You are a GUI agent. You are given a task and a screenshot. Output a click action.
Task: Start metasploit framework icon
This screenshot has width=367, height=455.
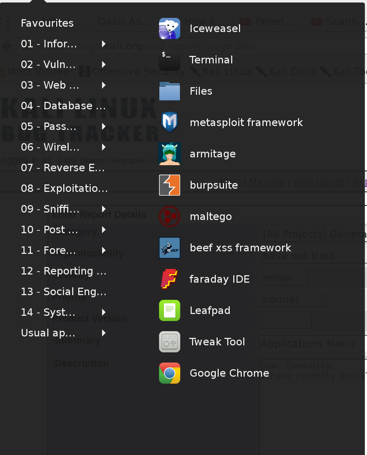170,122
